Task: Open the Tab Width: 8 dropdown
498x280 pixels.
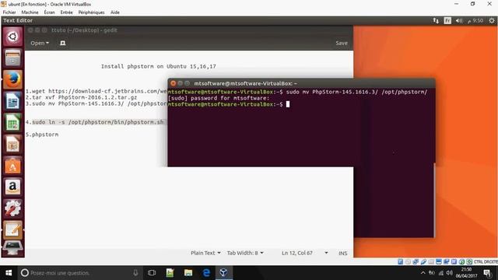Action: click(245, 253)
